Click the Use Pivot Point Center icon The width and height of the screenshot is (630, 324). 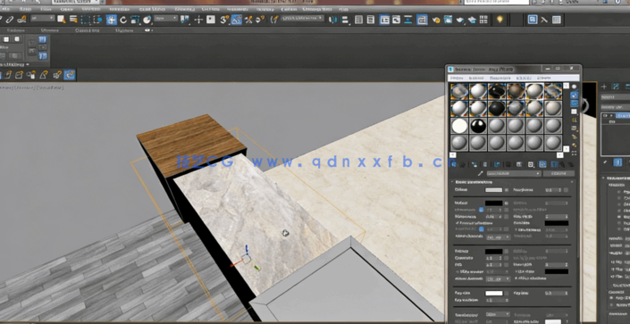184,20
